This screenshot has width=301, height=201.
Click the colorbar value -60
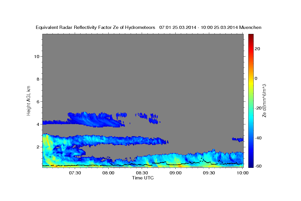tap(258, 166)
